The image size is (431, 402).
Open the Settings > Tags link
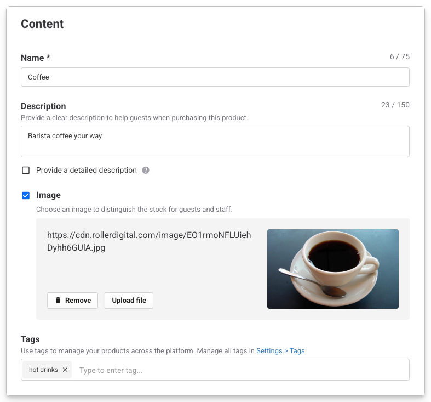280,351
